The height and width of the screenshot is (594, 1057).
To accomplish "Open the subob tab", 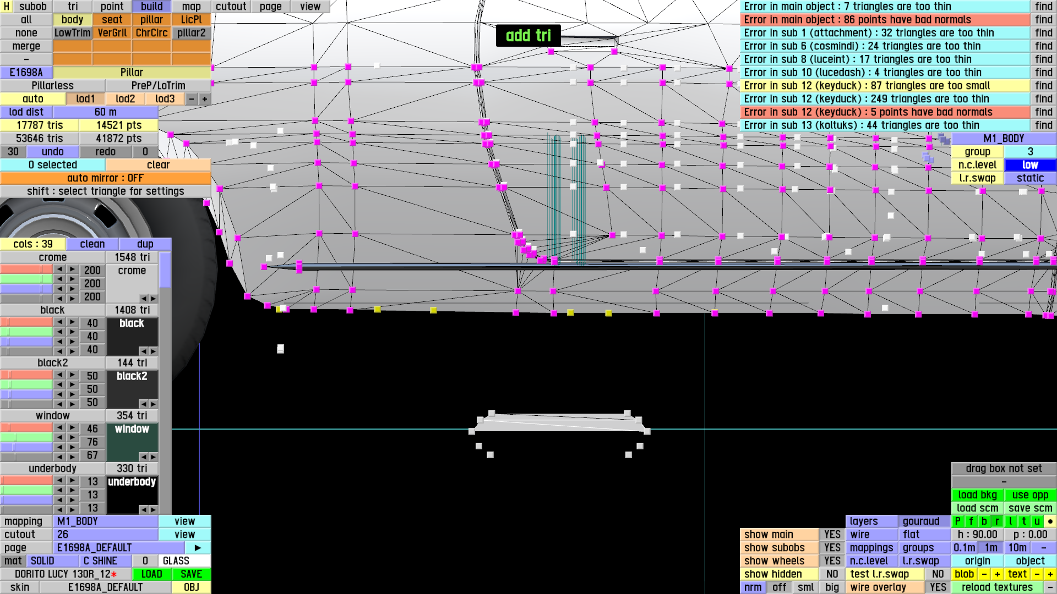I will [33, 6].
